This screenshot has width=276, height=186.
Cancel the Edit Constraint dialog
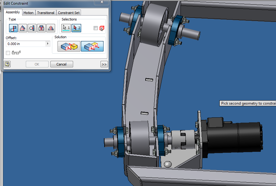[61, 64]
